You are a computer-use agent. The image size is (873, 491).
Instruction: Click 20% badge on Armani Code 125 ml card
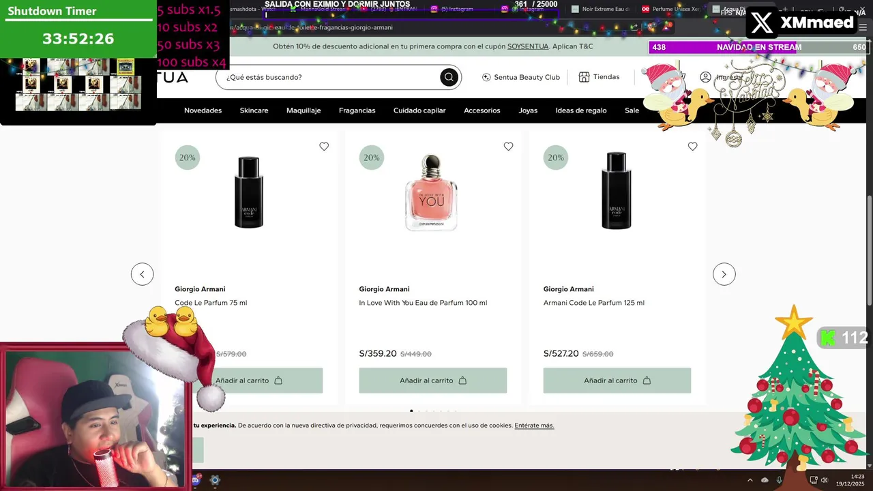[x=556, y=158]
